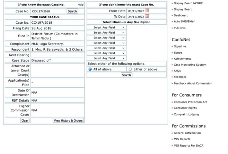The image size is (228, 154).
Task: Click the filing date 28 Aug 2018
Action: click(x=41, y=28)
